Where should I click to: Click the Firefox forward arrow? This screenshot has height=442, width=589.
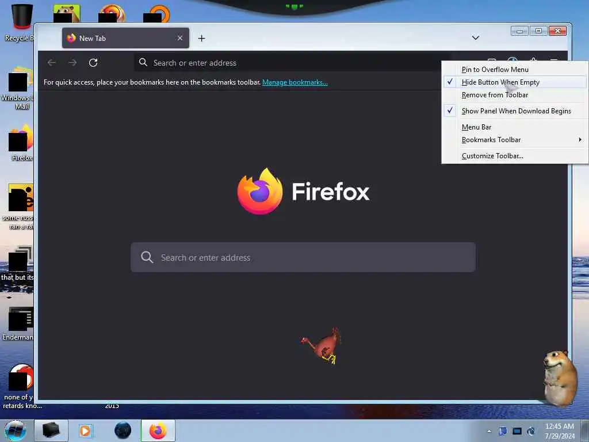(72, 63)
